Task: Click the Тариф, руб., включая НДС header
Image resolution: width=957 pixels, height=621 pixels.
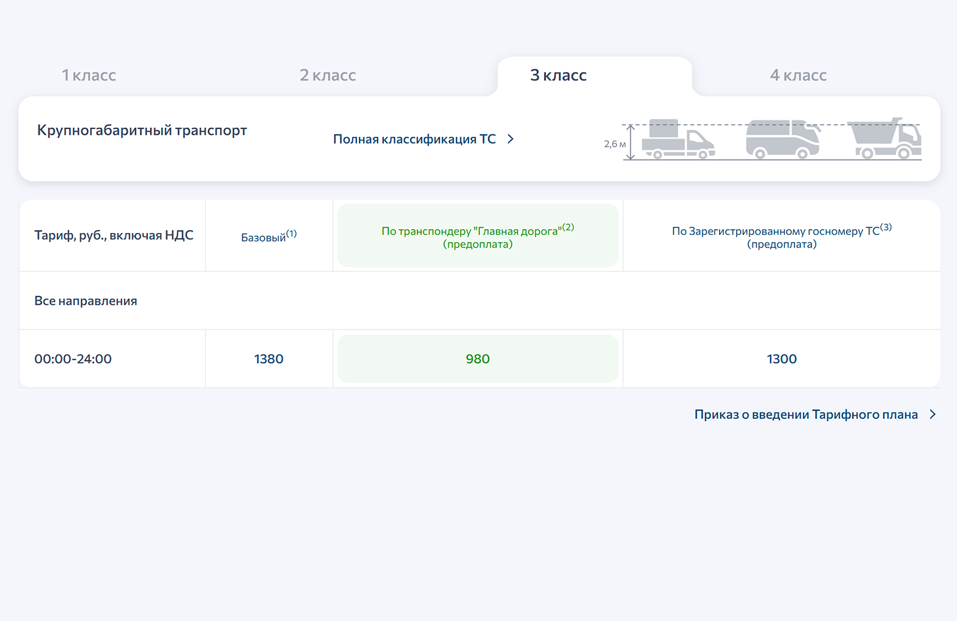Action: [114, 236]
